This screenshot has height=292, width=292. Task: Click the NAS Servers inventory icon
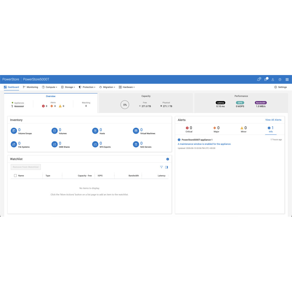(x=136, y=144)
